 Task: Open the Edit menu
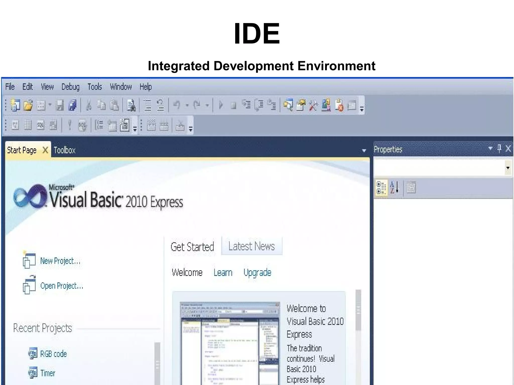tap(28, 87)
